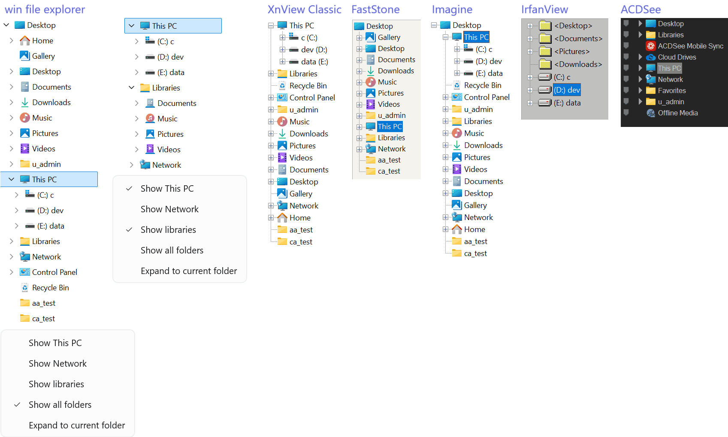Click the Pictures icon in FastStone tree
Viewport: 728px width, 437px height.
pyautogui.click(x=371, y=93)
